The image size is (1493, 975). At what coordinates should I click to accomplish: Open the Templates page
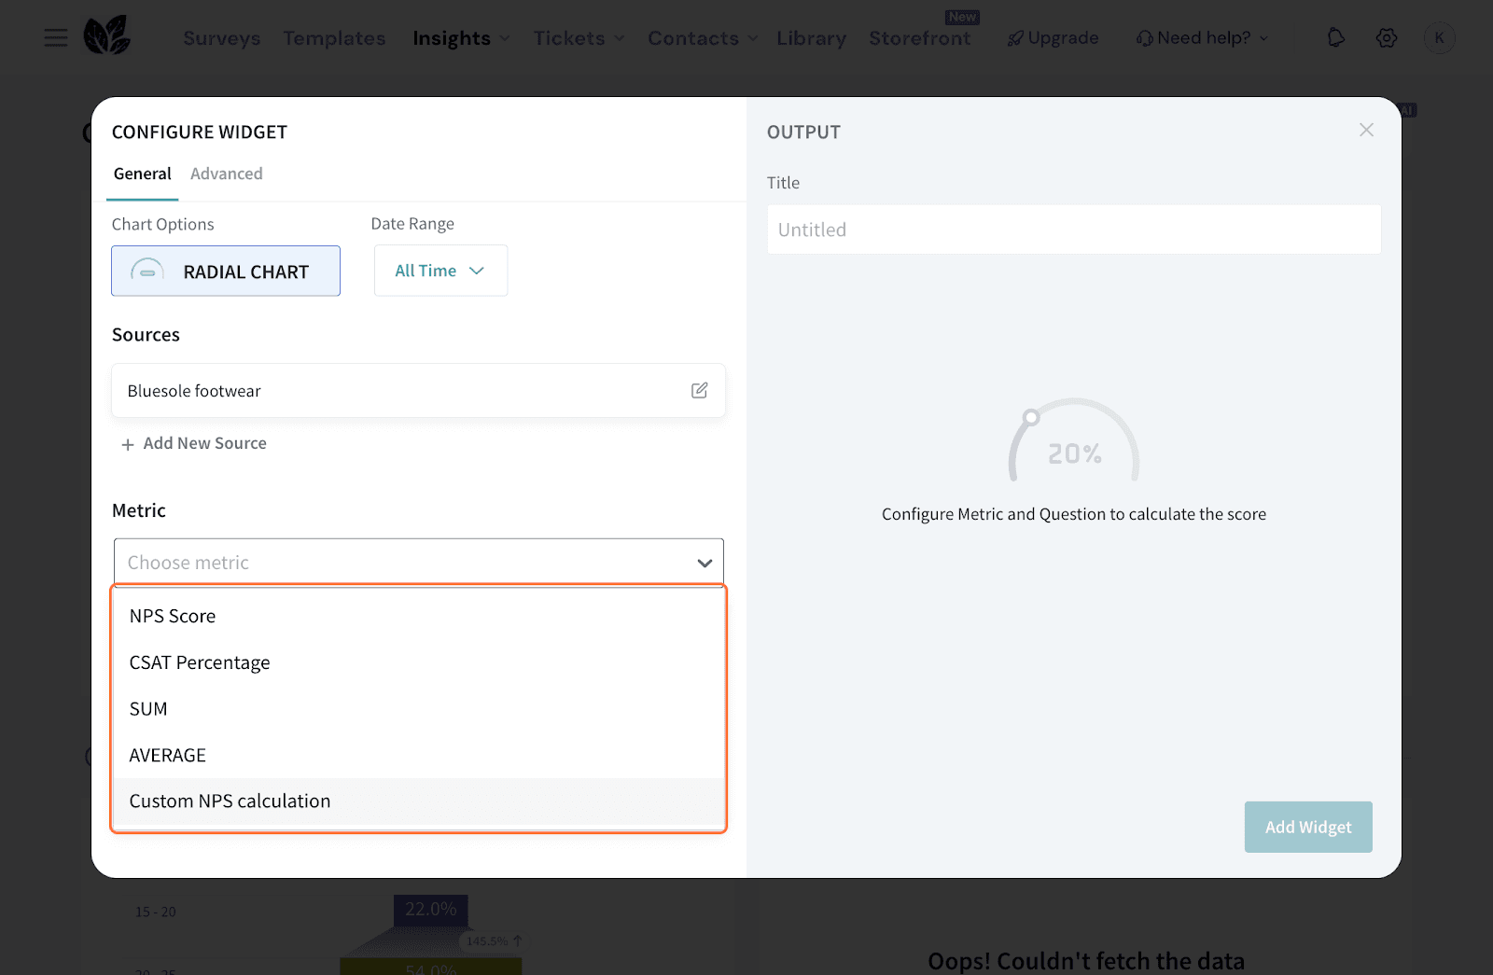pyautogui.click(x=334, y=38)
